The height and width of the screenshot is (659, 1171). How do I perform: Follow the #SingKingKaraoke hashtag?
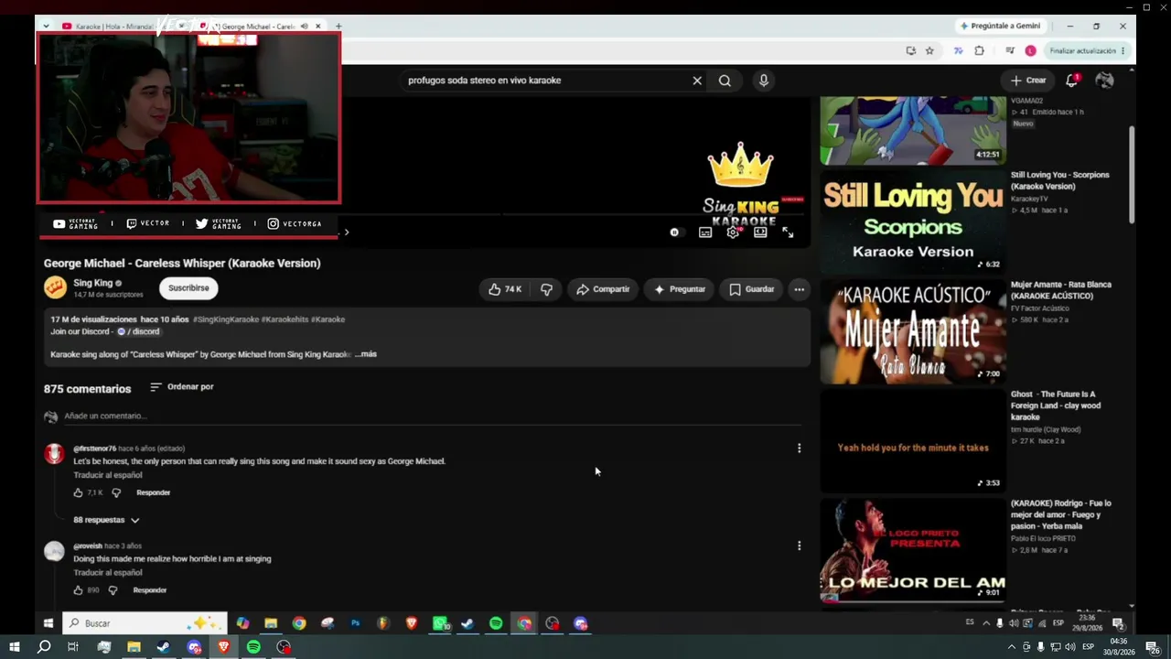[x=226, y=319]
